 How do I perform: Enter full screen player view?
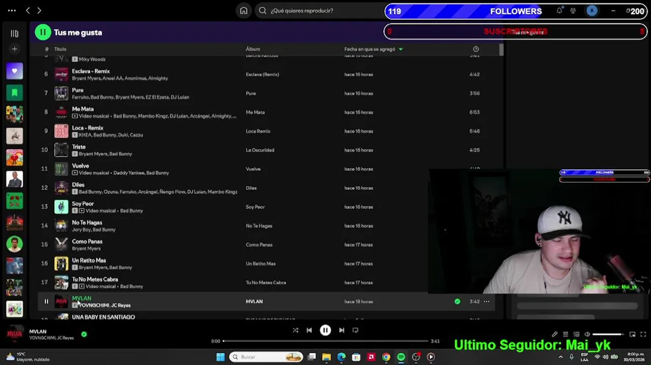(643, 335)
